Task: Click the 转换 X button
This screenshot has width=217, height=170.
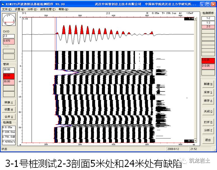Action: pos(9,102)
